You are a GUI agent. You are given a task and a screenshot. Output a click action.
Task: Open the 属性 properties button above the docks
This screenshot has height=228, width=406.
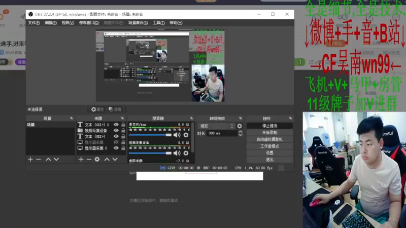(97, 109)
